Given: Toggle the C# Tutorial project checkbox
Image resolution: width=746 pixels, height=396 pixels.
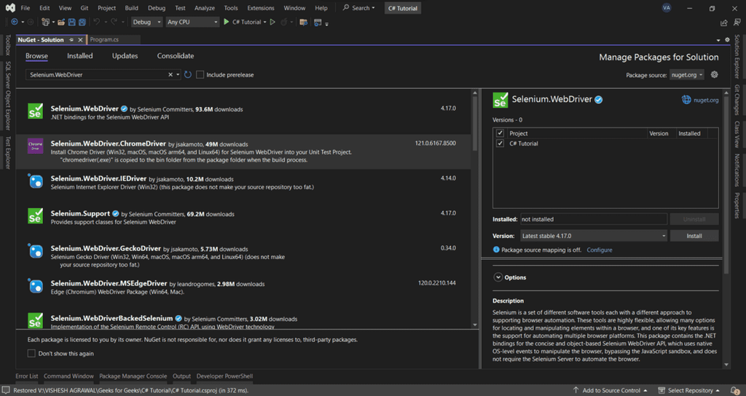Looking at the screenshot, I should click(x=500, y=143).
